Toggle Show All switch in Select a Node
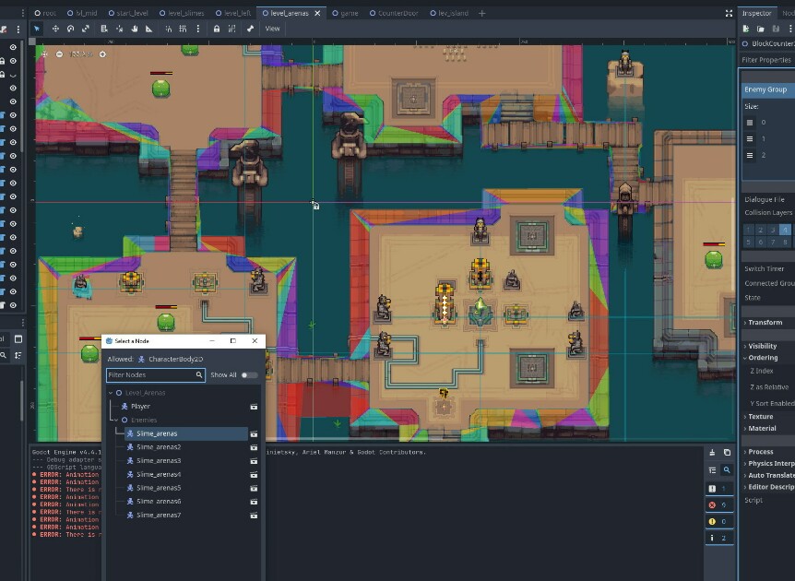 [249, 375]
